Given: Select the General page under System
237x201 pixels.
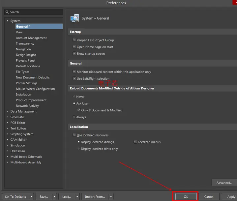Looking at the screenshot, I should 39,26.
